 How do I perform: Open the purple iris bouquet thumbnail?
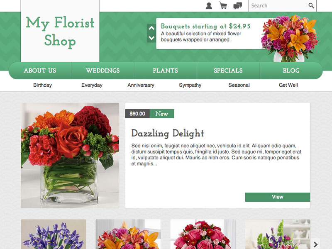54,234
